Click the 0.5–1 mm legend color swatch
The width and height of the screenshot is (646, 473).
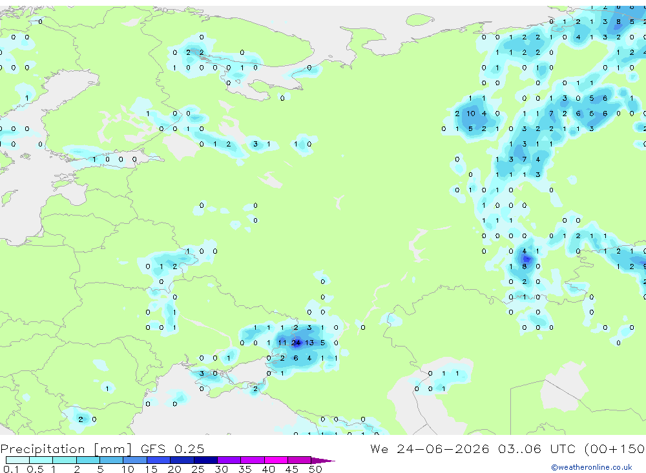41,460
